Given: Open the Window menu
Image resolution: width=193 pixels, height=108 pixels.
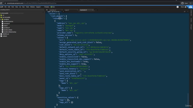Looking at the screenshot, I should pos(32,7).
